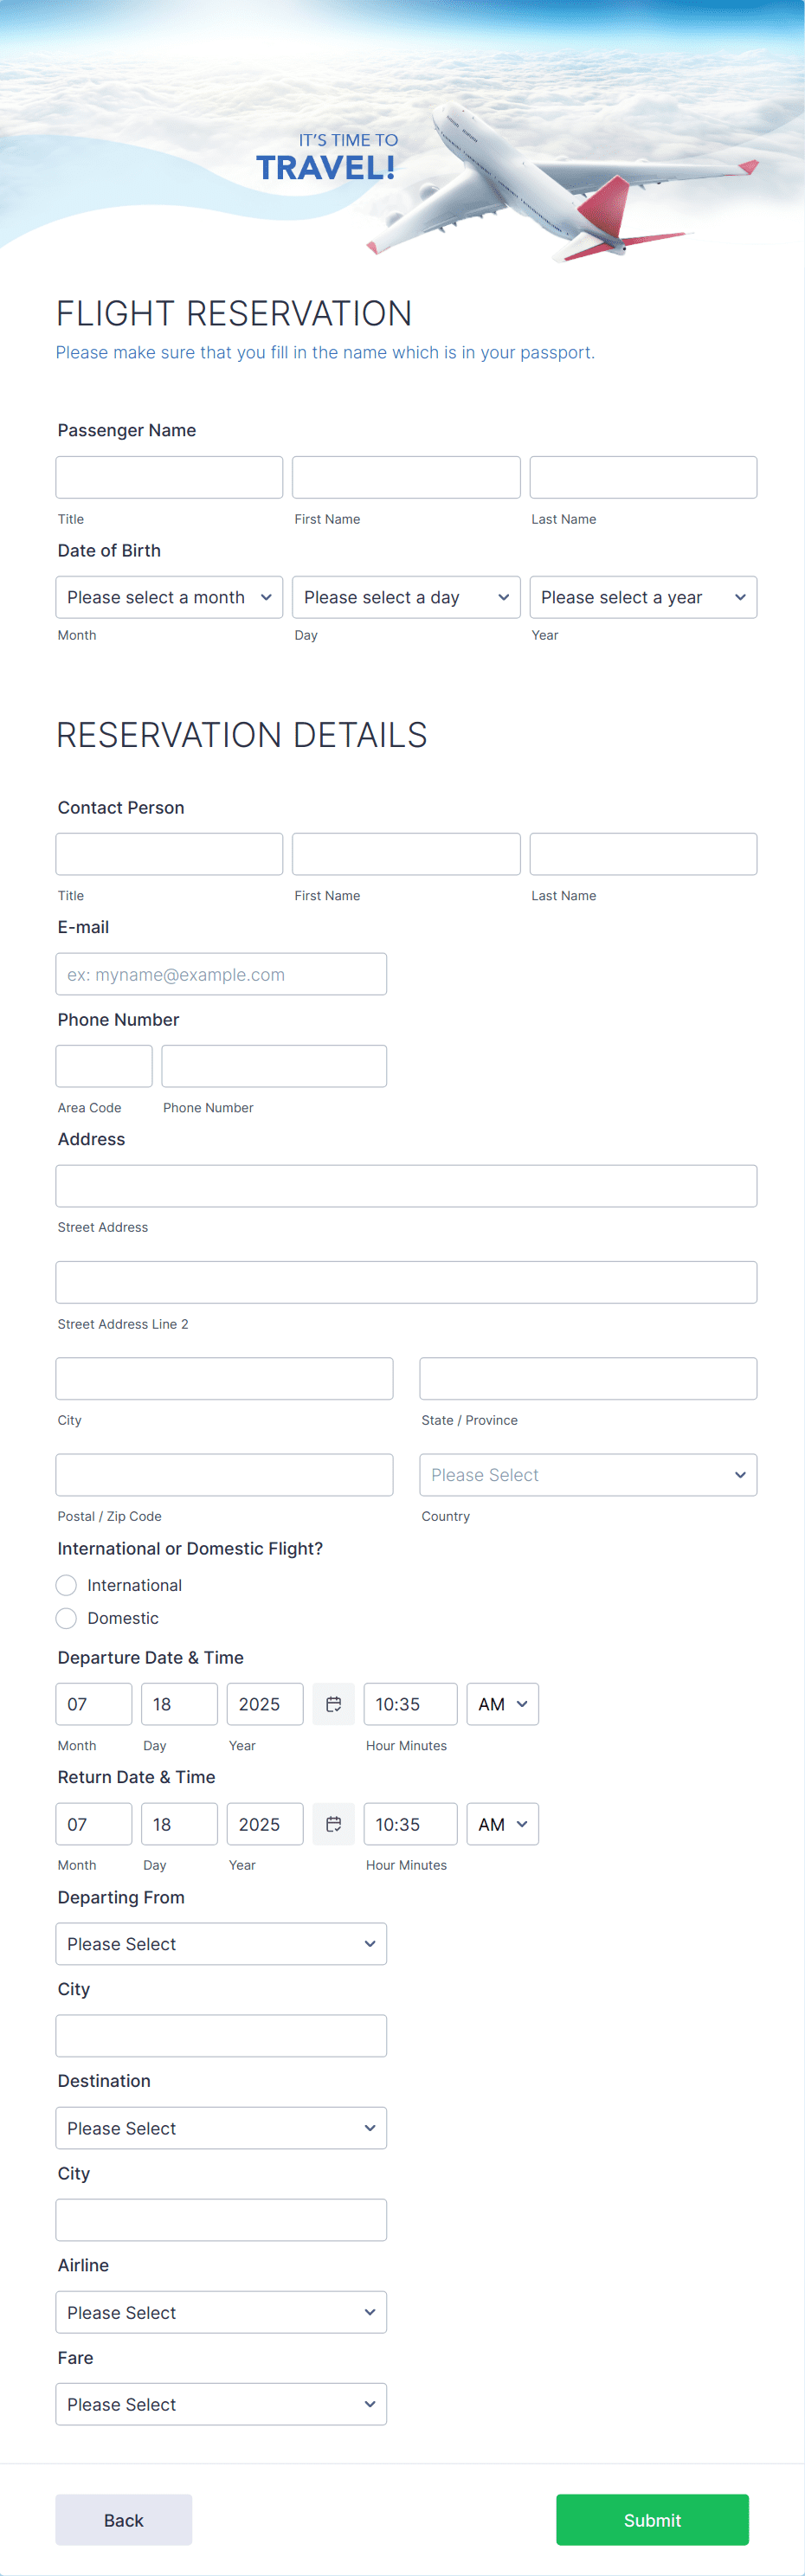Click the Street Address field
This screenshot has height=2576, width=805.
tap(405, 1186)
